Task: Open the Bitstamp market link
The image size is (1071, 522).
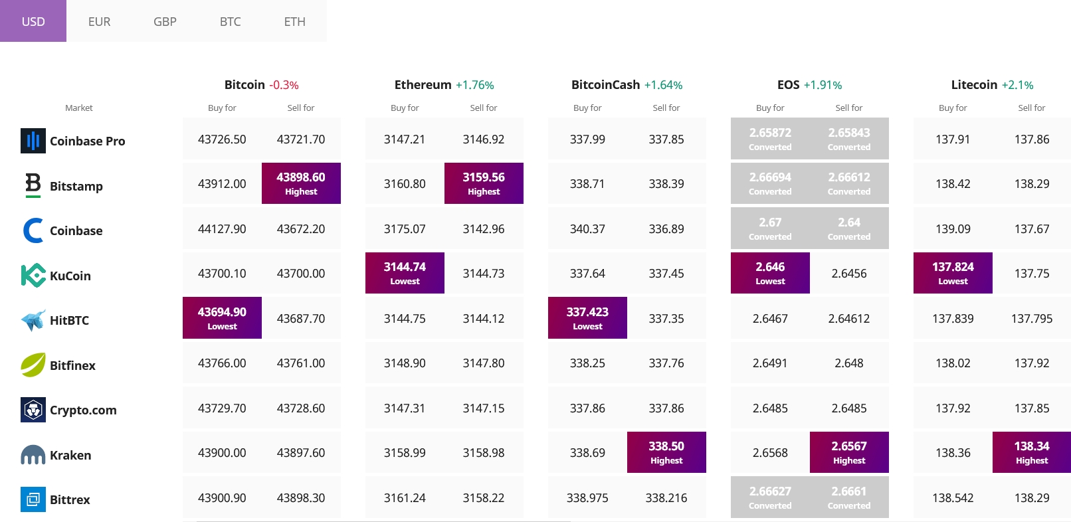Action: (76, 186)
